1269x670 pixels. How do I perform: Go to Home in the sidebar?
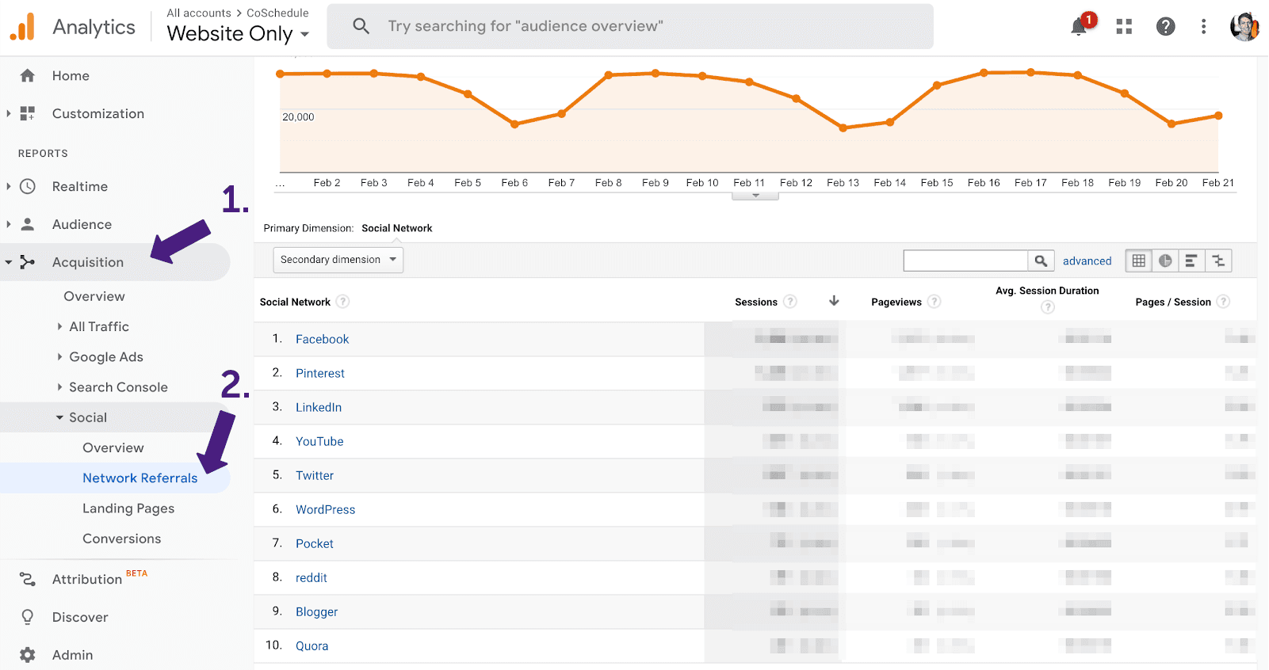tap(71, 76)
